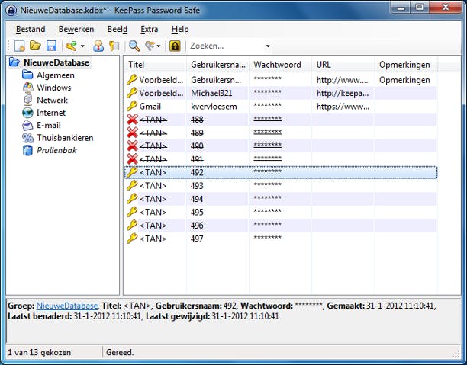This screenshot has height=365, width=467.
Task: Sort by the Opmerkingen column header
Action: tap(406, 65)
